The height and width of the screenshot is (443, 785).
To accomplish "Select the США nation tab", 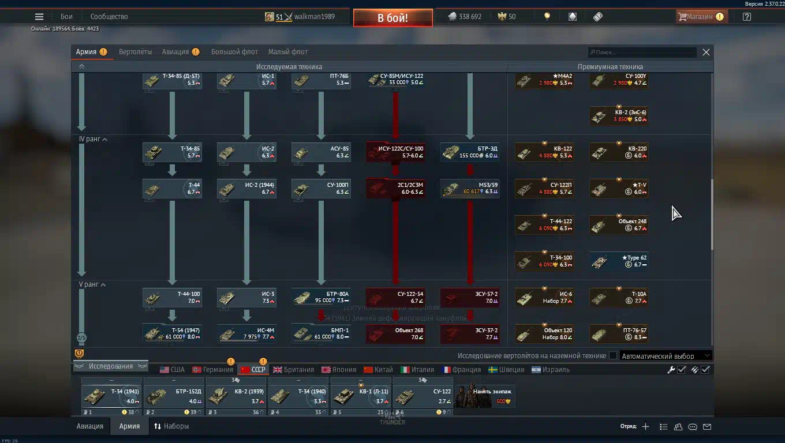I will pyautogui.click(x=172, y=370).
